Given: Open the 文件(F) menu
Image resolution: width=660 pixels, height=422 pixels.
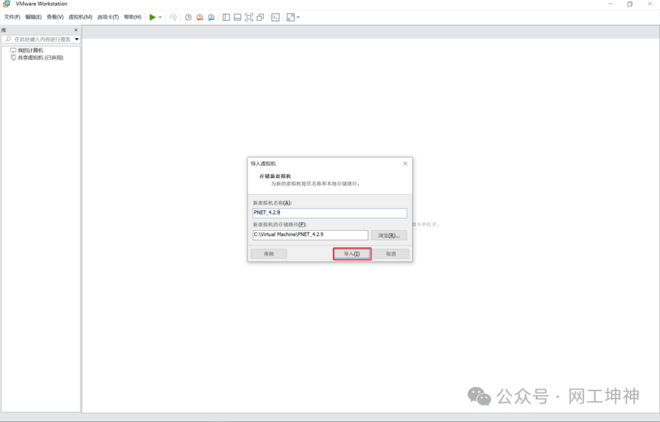Looking at the screenshot, I should pos(12,17).
